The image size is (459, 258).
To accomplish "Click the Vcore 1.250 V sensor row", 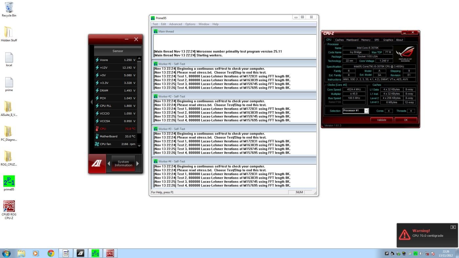I will coord(115,60).
